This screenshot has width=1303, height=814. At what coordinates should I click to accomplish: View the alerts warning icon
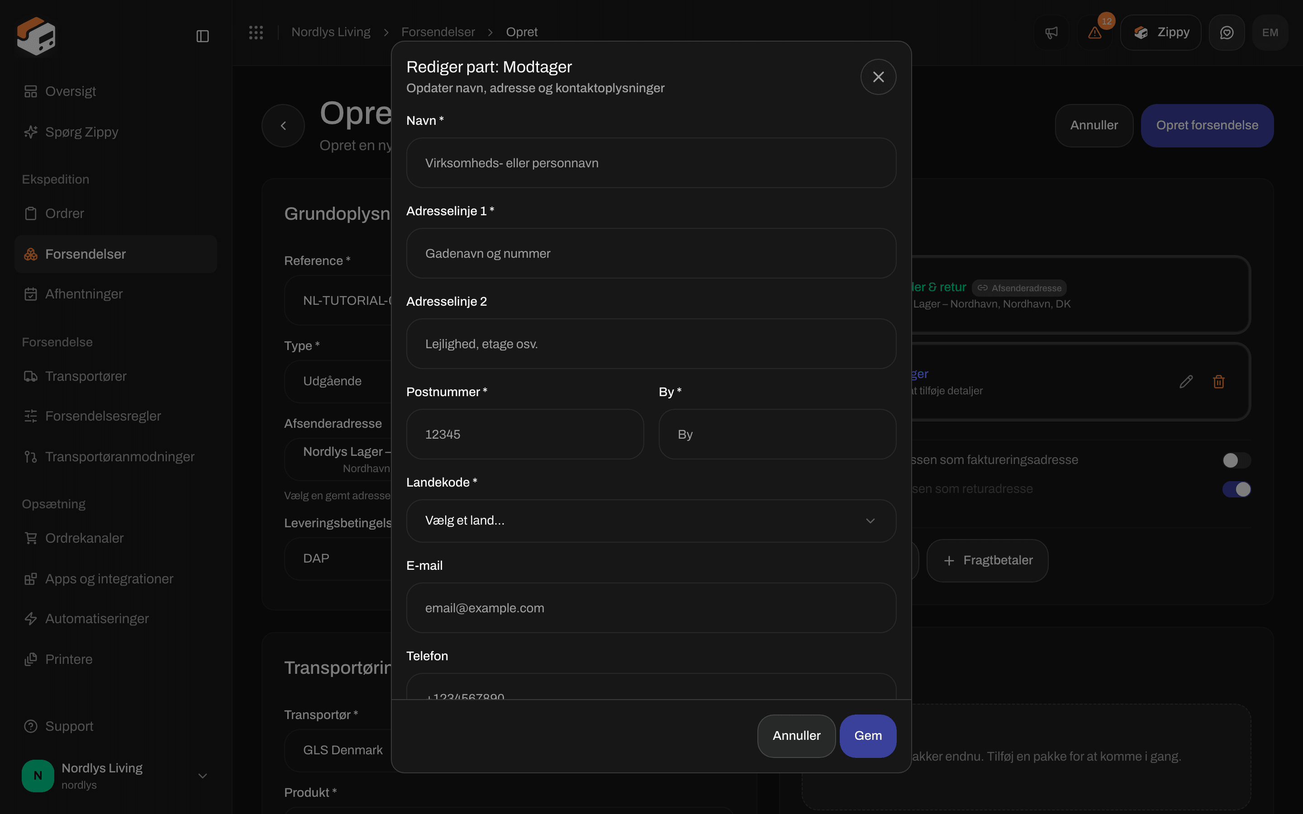[1094, 32]
